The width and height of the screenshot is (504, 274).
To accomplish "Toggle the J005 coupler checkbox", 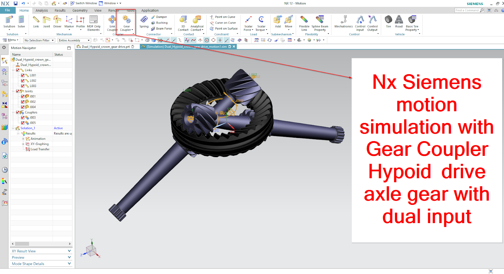I will tap(23, 123).
